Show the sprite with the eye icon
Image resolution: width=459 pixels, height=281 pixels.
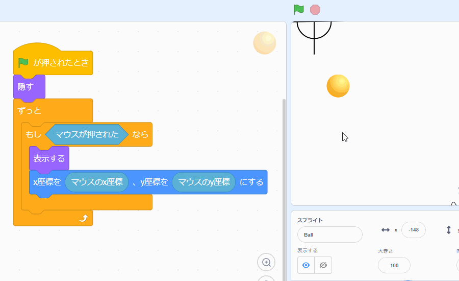[306, 265]
